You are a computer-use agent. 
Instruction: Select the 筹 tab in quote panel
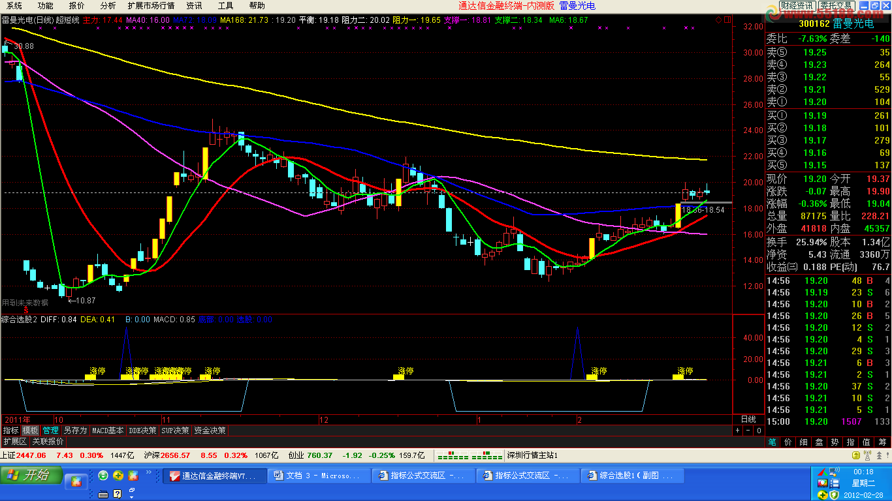(x=884, y=442)
